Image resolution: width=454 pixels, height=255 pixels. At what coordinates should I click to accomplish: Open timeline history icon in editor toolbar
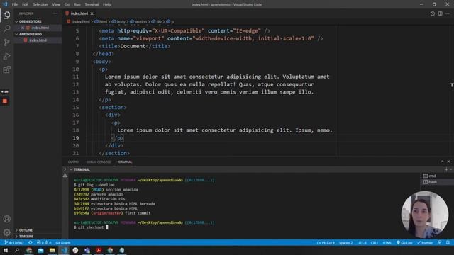(432, 13)
